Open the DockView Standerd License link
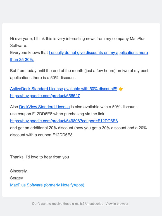Screen dimensions: 162x216 (x=44, y=107)
